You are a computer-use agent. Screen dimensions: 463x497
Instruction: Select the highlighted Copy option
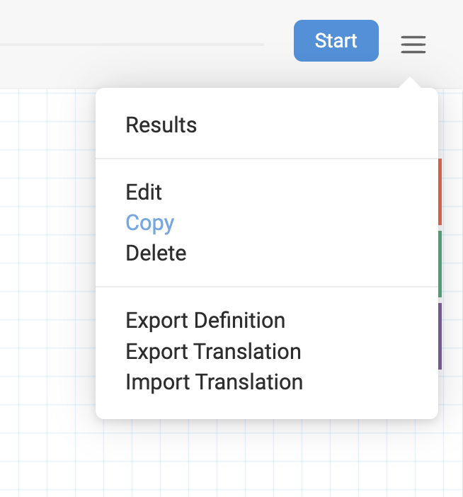(150, 223)
